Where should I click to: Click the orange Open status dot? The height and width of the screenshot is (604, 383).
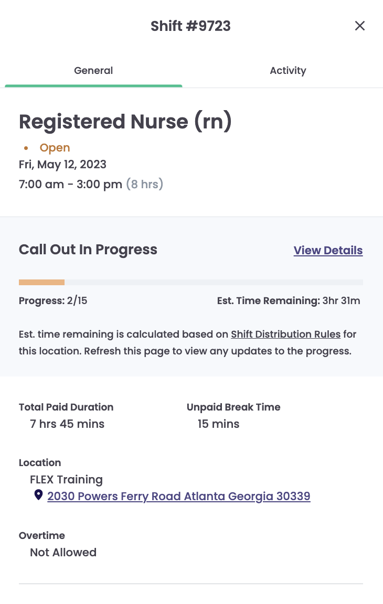coord(26,148)
